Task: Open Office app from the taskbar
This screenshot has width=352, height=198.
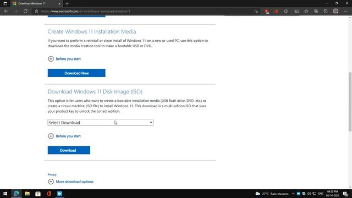Action: pos(49,194)
